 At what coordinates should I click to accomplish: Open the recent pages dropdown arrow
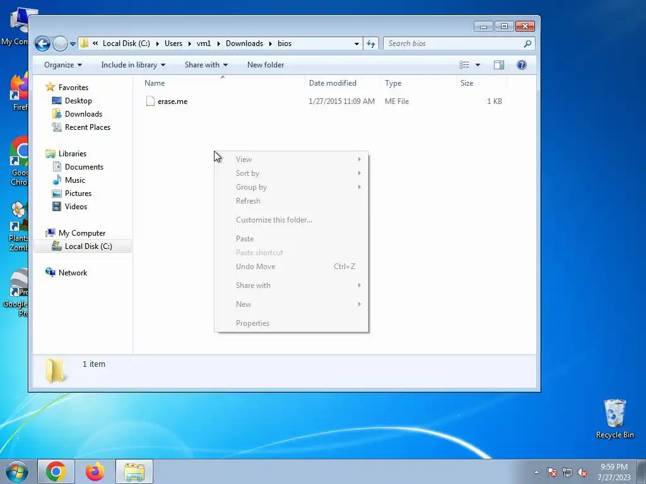point(73,43)
